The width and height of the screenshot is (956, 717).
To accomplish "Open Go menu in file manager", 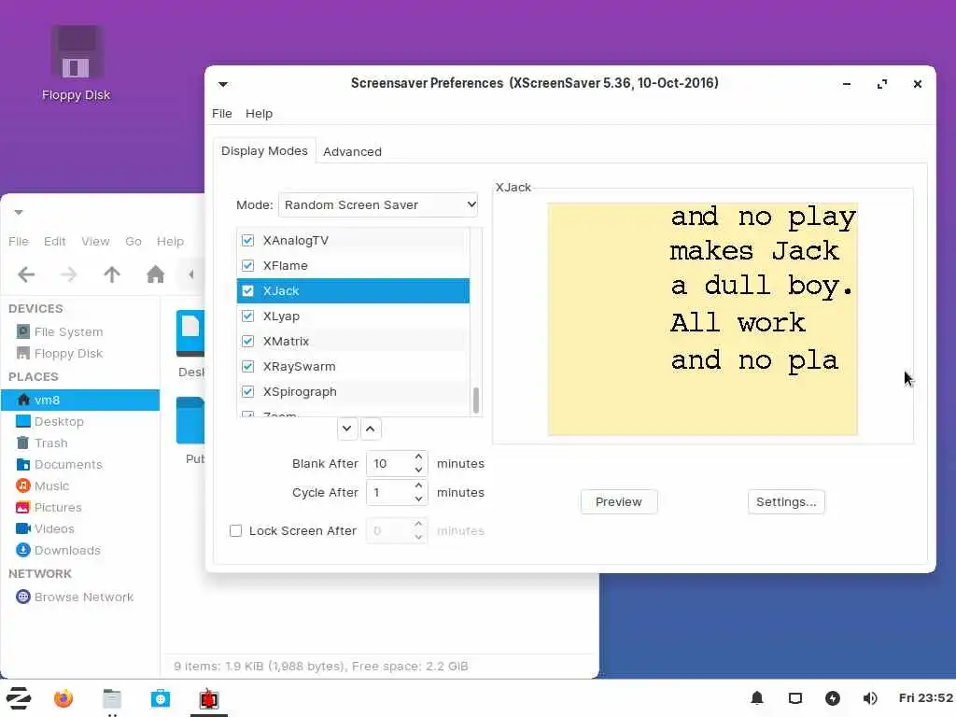I will coord(134,242).
